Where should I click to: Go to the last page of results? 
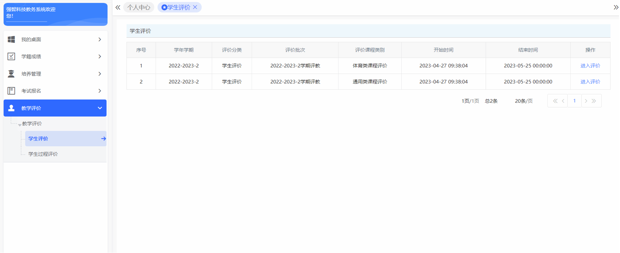[594, 101]
